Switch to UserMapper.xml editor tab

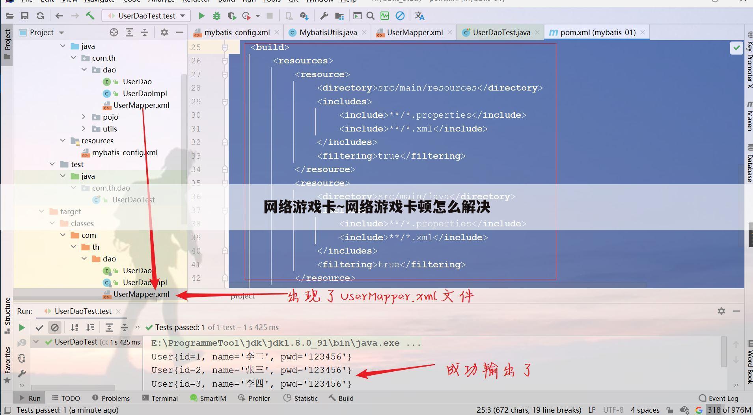click(x=415, y=32)
